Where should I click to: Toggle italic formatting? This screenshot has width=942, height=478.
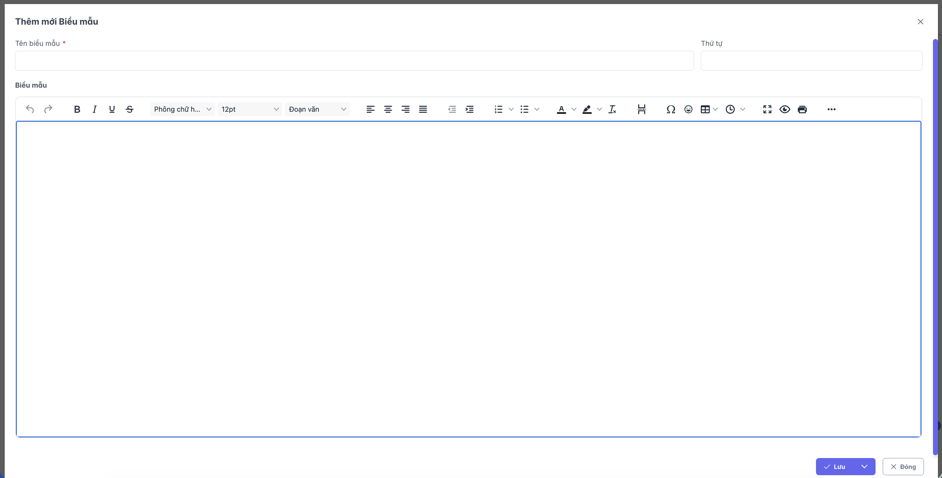[x=94, y=109]
